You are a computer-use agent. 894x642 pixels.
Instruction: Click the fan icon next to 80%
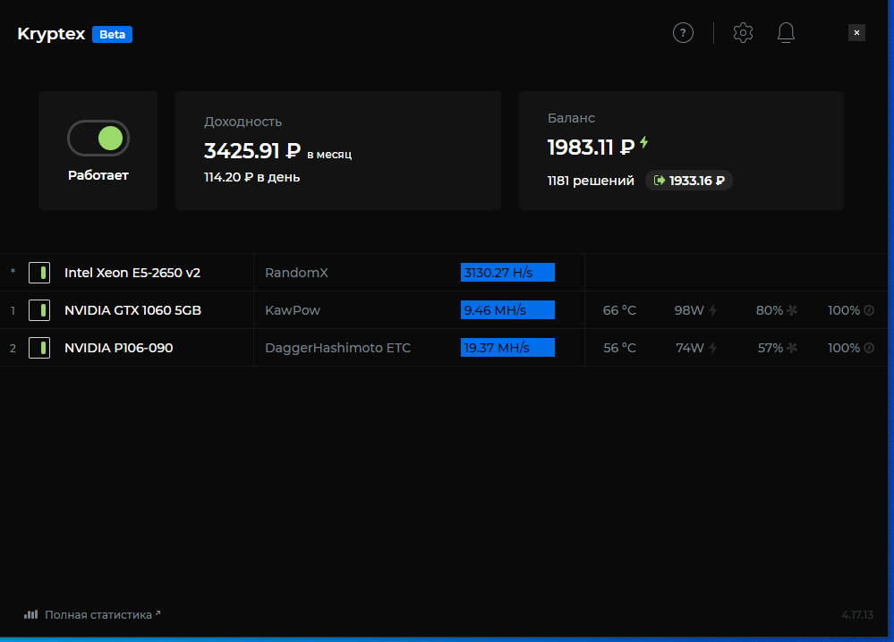[x=792, y=310]
